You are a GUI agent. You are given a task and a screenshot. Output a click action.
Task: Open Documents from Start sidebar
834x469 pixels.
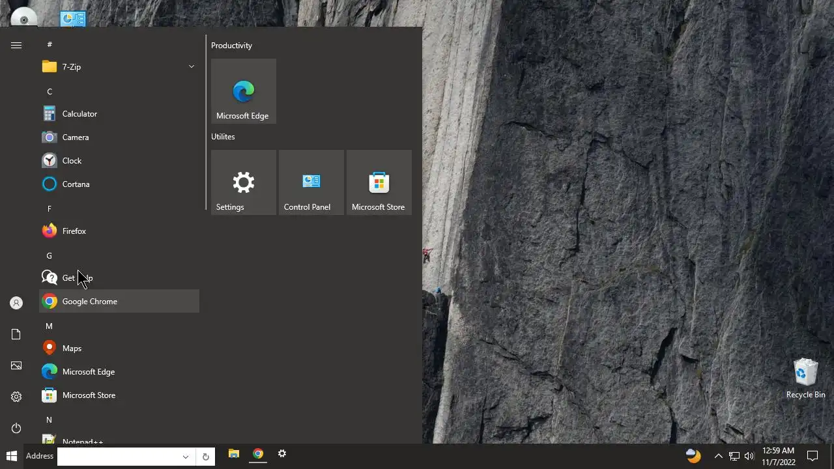16,334
